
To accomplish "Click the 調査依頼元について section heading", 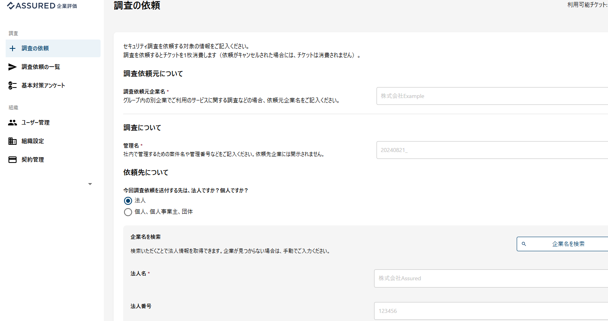I will pos(153,74).
